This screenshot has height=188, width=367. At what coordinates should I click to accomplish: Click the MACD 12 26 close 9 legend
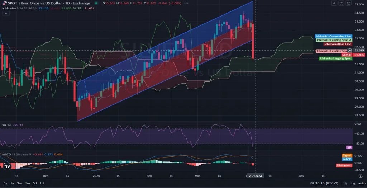(x=16, y=154)
